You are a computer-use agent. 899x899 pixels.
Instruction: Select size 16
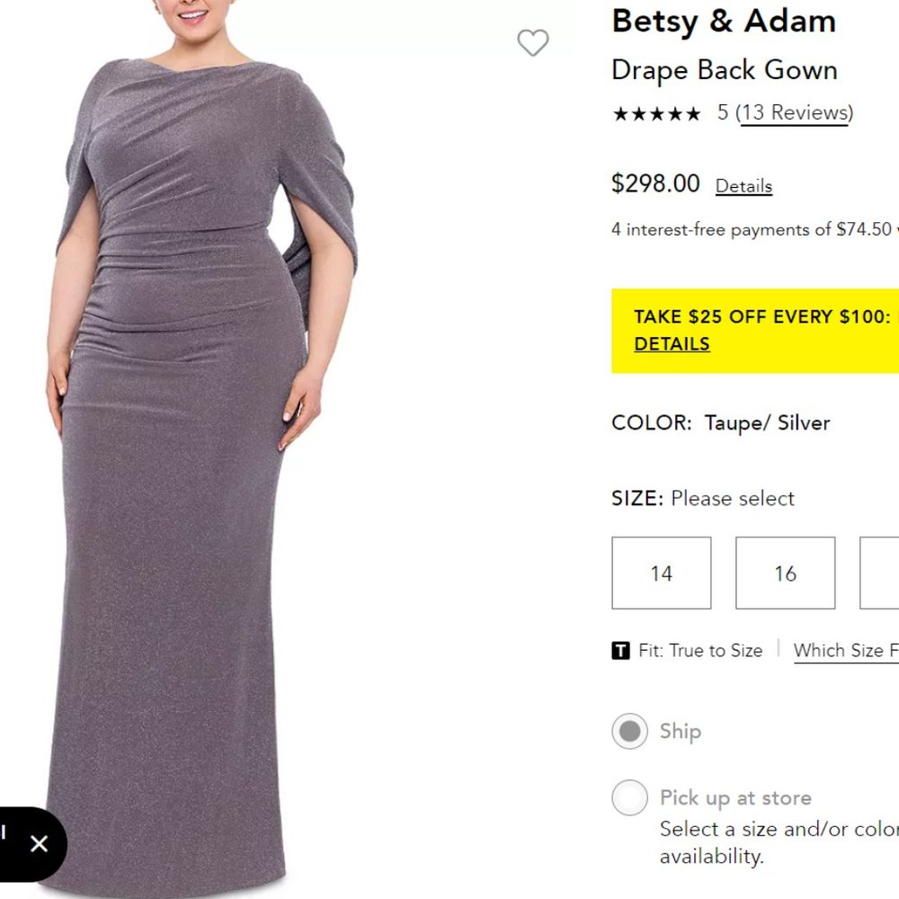click(x=785, y=573)
